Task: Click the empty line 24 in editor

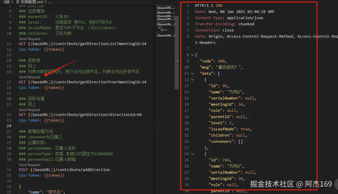Action: tap(86, 126)
